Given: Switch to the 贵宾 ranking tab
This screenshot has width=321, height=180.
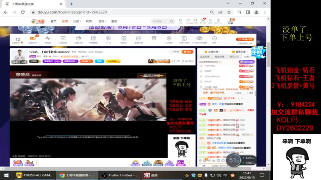Looking at the screenshot, I should point(234,56).
